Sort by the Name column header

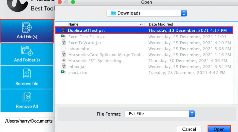[73, 24]
